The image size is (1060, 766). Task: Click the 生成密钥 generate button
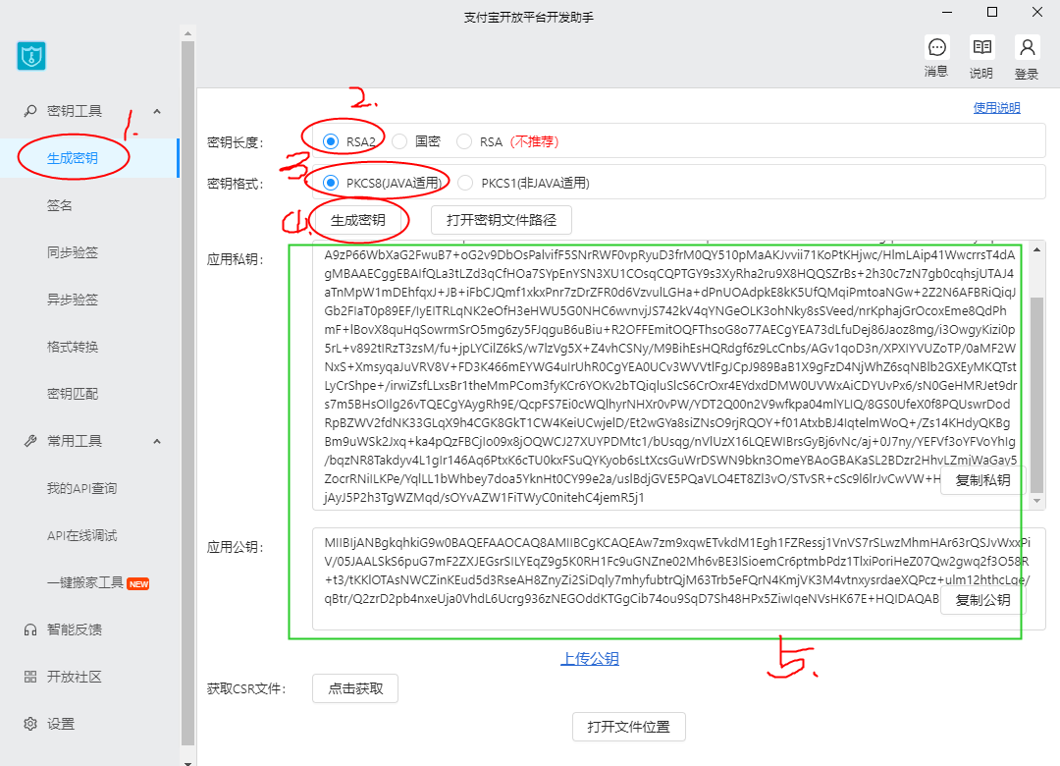(x=358, y=220)
